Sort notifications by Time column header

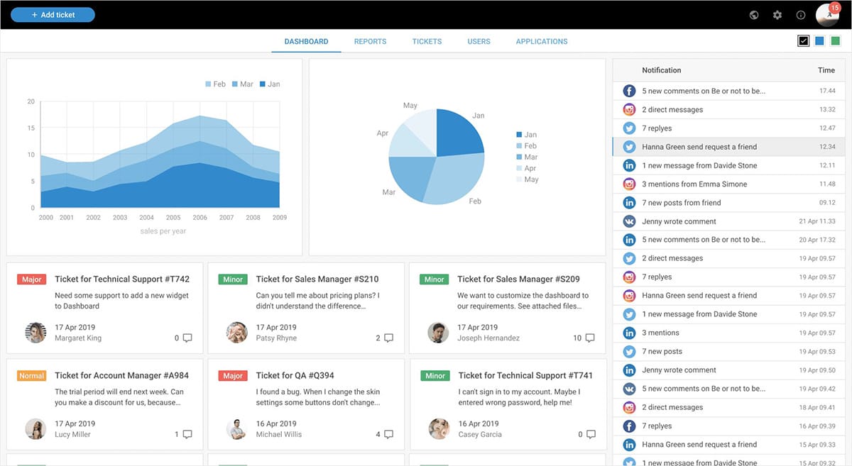point(826,70)
